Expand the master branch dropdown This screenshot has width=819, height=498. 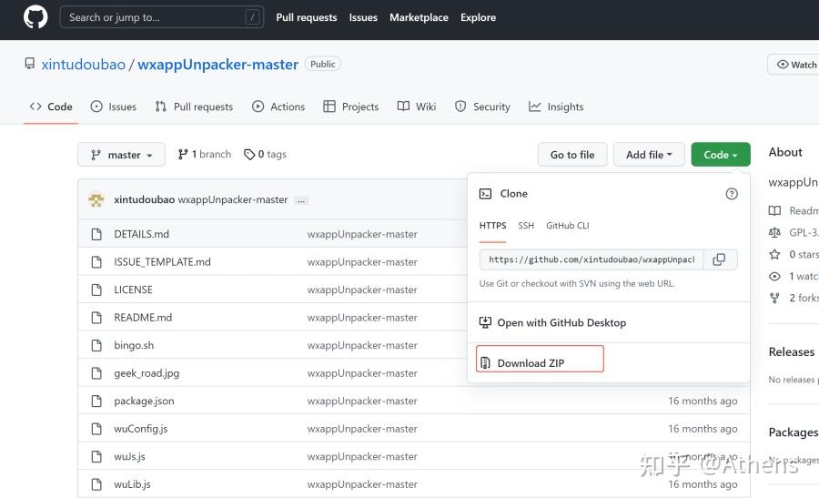point(121,155)
